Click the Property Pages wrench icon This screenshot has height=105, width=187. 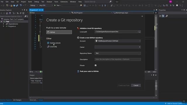point(167,16)
